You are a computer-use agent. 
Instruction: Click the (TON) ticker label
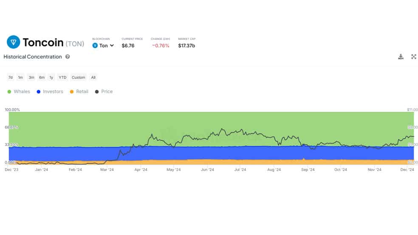coord(75,44)
